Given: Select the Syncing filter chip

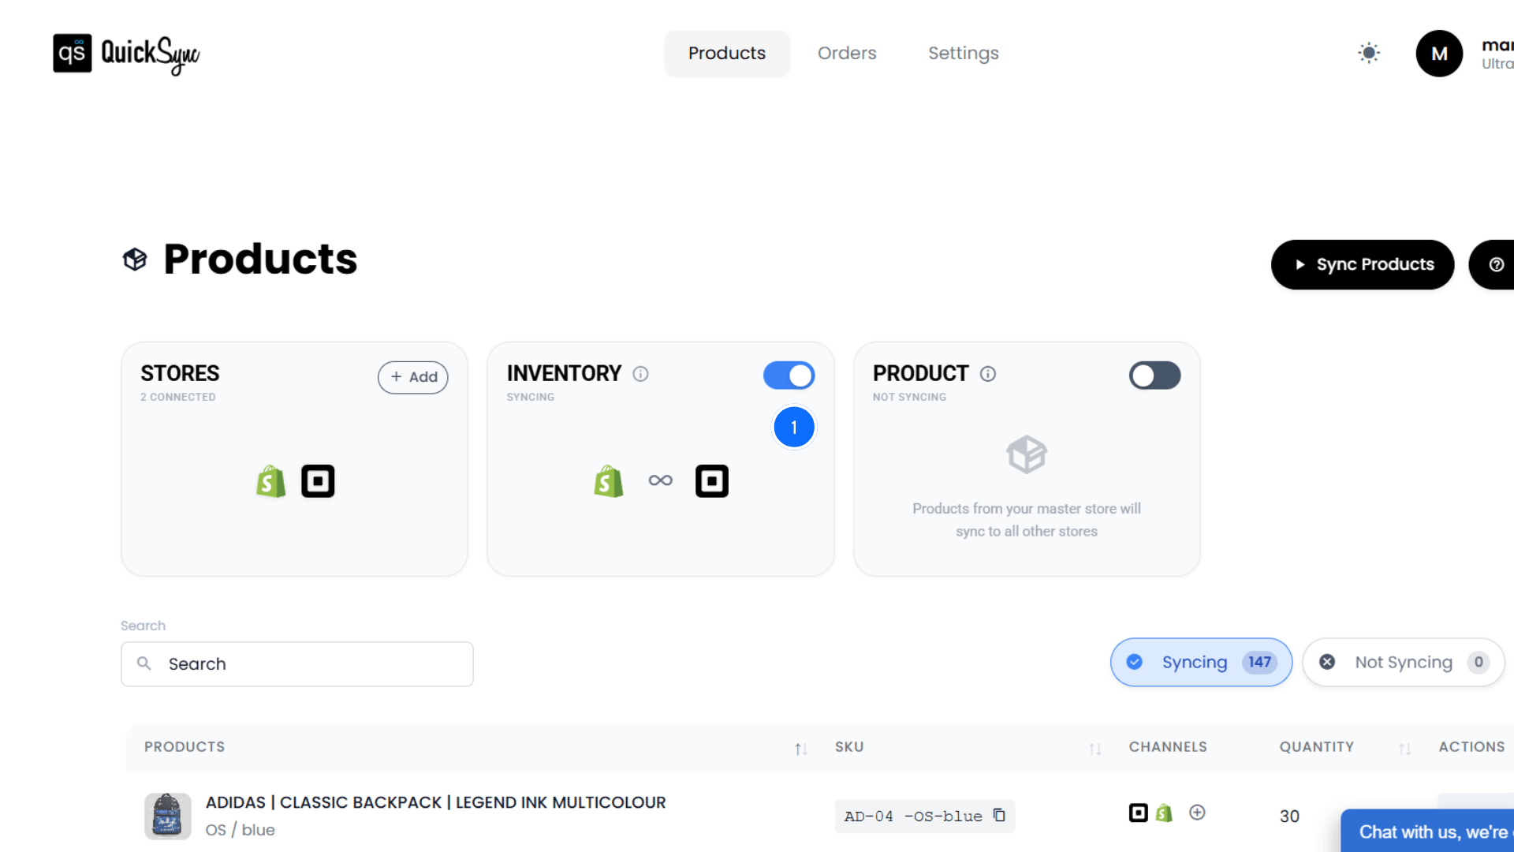Looking at the screenshot, I should point(1201,662).
